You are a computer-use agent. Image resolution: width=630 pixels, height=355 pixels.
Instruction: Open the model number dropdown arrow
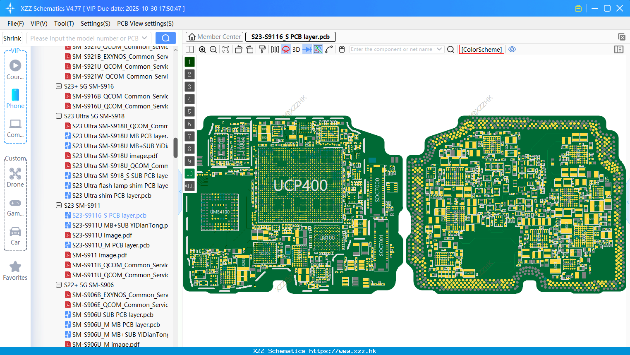click(144, 38)
